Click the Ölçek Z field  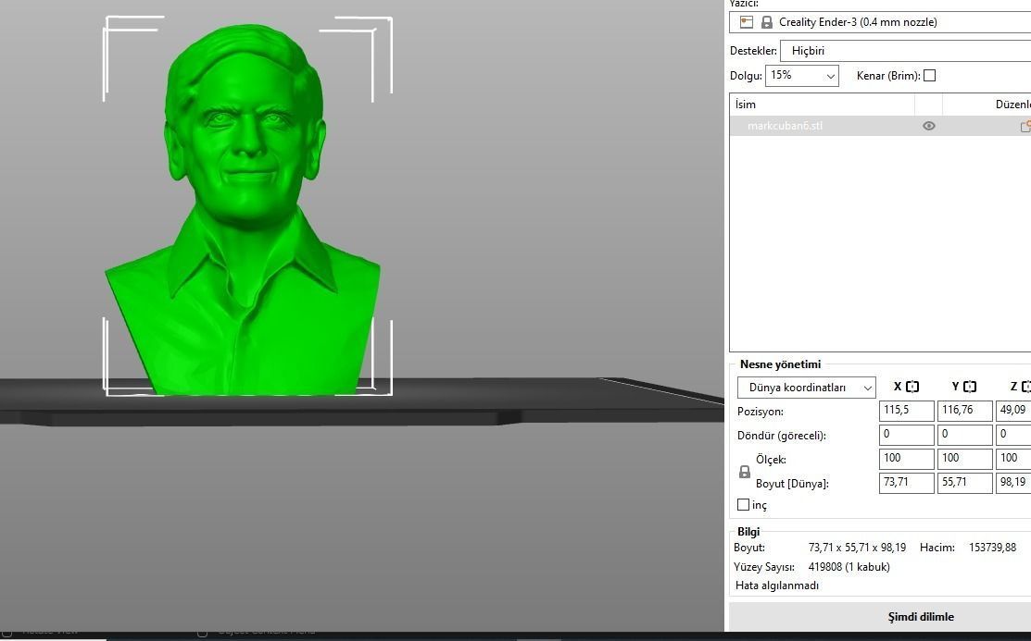pos(1013,459)
